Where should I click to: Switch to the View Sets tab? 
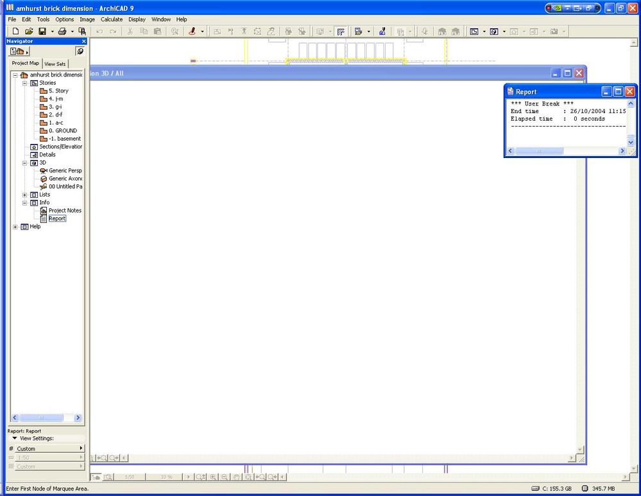click(x=55, y=64)
